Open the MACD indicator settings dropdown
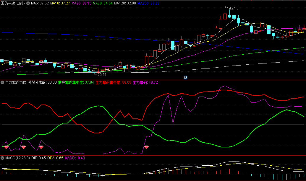Screen dimensions: 306x181 pyautogui.click(x=2, y=158)
